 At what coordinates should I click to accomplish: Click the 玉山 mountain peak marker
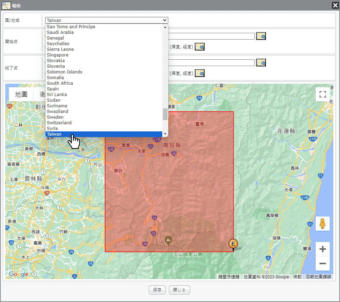169,241
